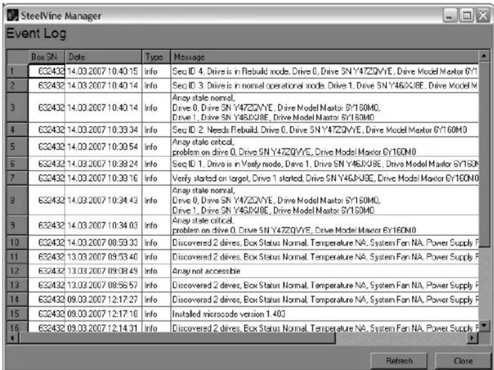Click the Close button at the bottom
Screen dimensions: 494x370
tap(463, 361)
